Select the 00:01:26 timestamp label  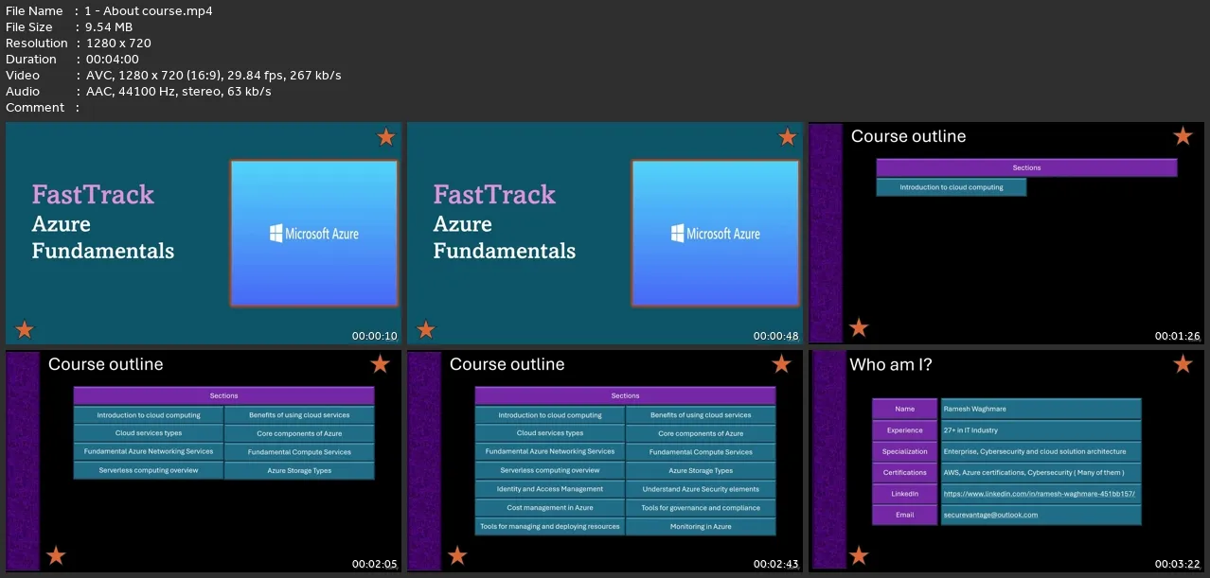pos(1178,336)
